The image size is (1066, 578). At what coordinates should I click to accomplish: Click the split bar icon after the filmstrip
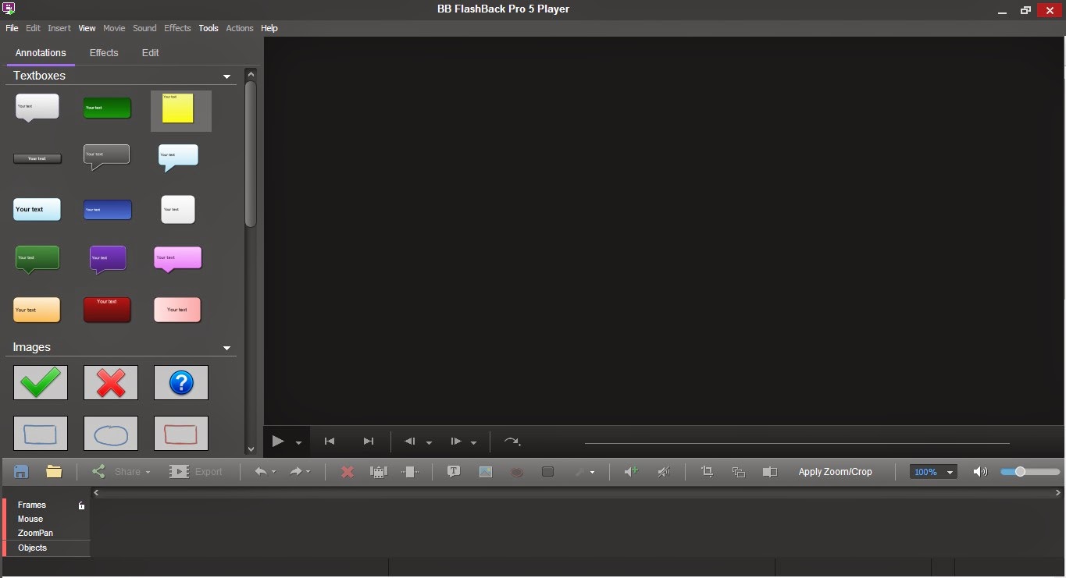(x=410, y=472)
